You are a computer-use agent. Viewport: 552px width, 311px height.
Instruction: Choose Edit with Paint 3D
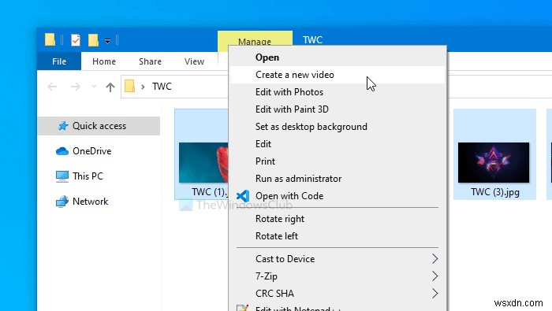338,109
